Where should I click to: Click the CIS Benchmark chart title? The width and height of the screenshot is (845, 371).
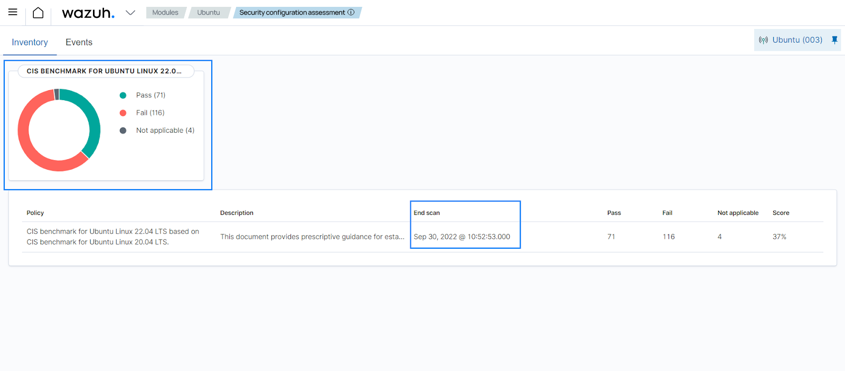tap(104, 71)
